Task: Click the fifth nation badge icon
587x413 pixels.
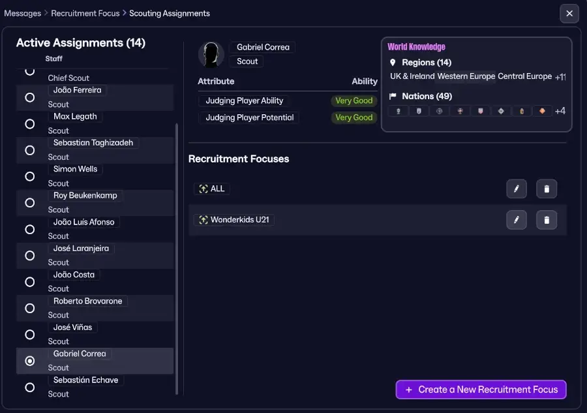Action: (481, 111)
